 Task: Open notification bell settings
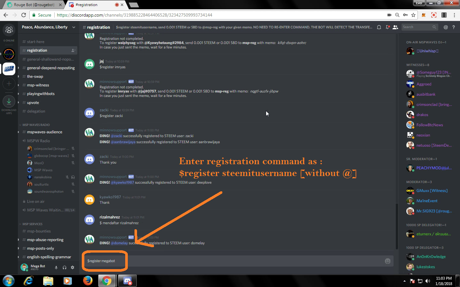pos(379,27)
